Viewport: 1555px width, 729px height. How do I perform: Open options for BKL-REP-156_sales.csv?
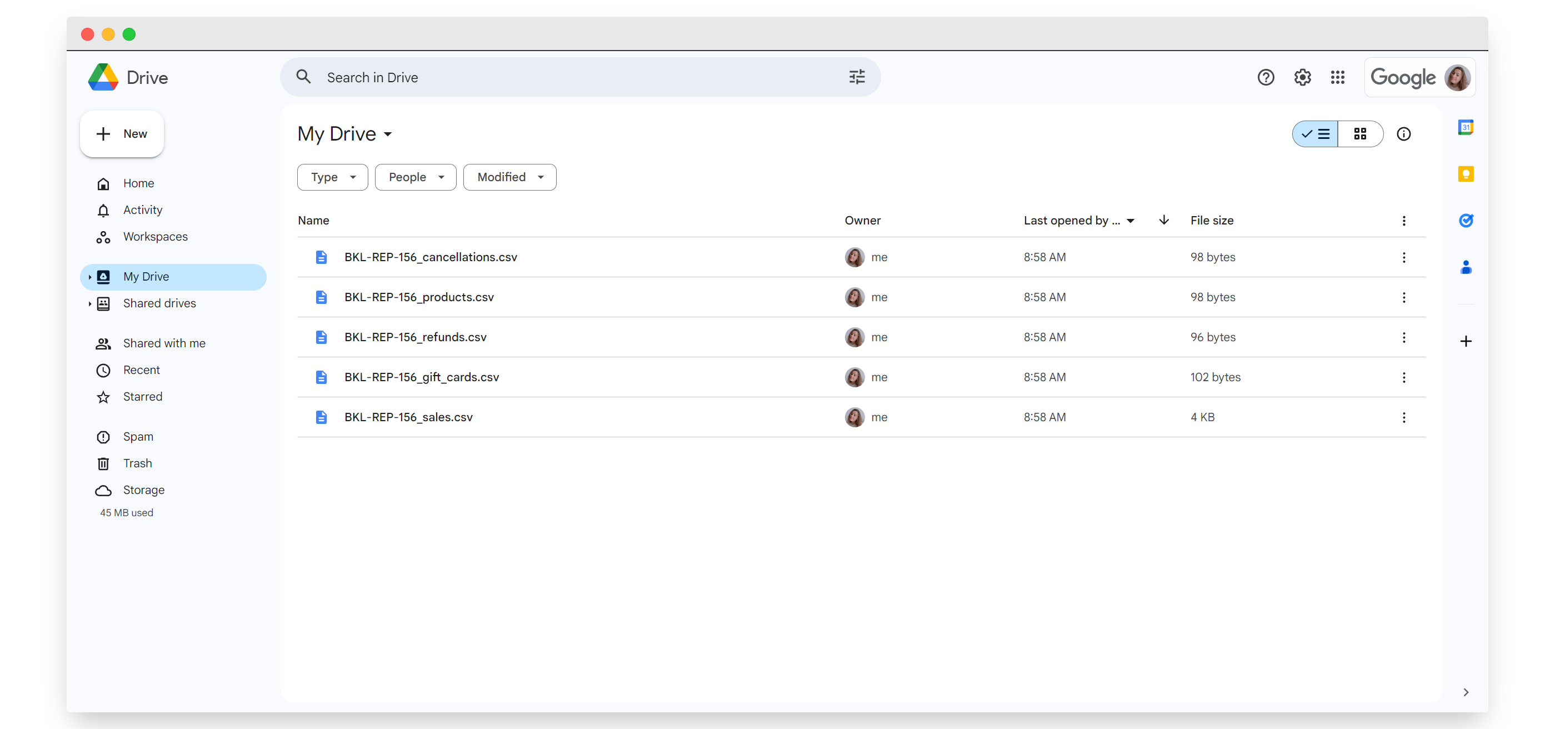point(1404,417)
